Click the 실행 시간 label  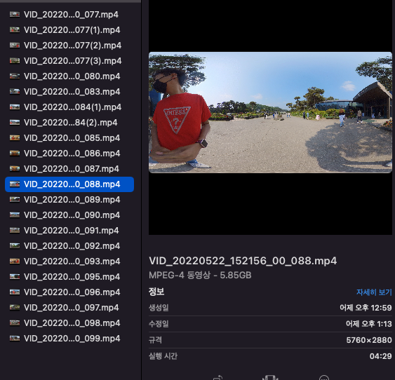pos(163,356)
